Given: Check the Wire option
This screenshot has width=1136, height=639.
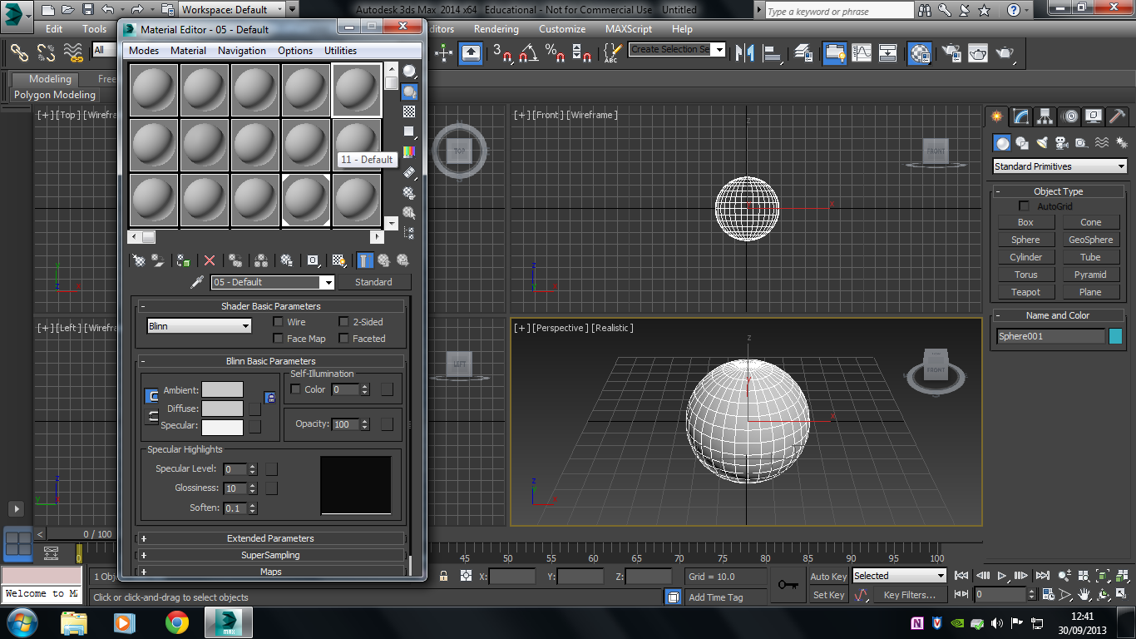Looking at the screenshot, I should point(279,322).
